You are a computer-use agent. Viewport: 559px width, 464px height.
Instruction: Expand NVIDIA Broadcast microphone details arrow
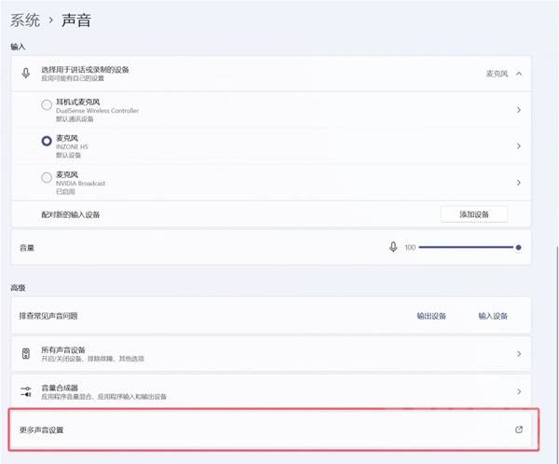coord(518,182)
